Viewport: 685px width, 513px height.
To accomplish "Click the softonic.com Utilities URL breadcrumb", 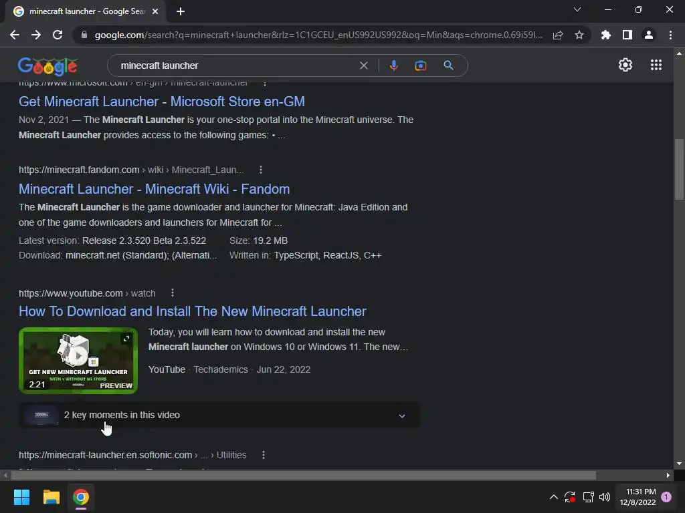I will pyautogui.click(x=132, y=455).
